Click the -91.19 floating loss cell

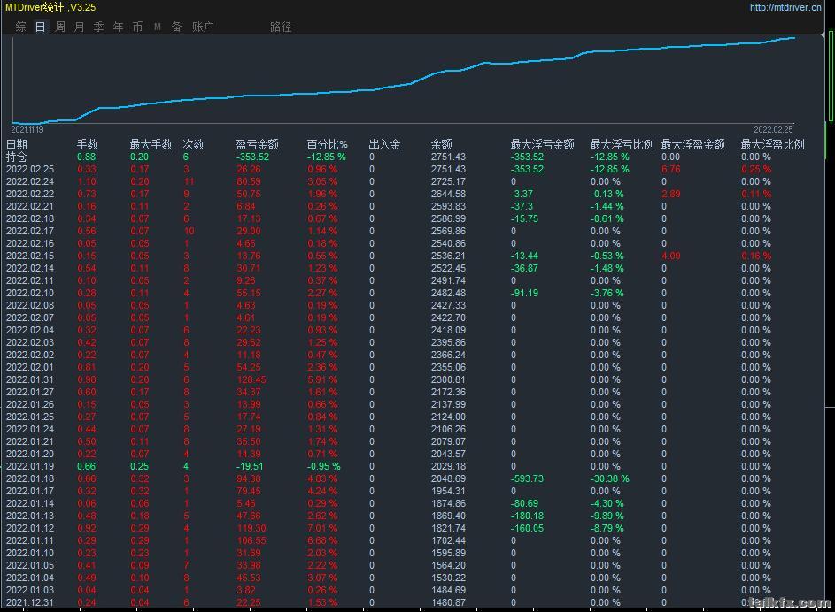tap(524, 293)
